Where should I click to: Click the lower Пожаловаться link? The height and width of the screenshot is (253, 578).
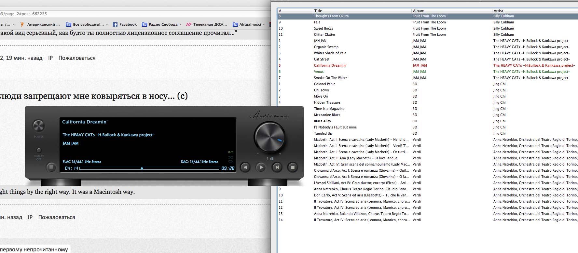(x=57, y=217)
